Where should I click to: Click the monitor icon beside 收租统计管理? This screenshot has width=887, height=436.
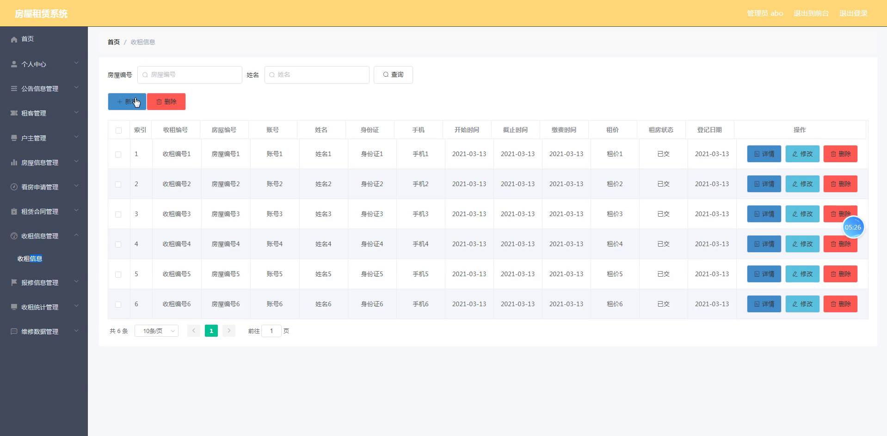click(x=14, y=307)
